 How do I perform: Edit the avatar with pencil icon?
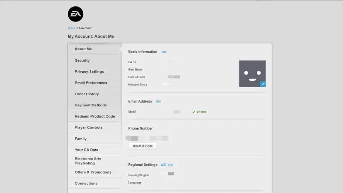(x=263, y=84)
